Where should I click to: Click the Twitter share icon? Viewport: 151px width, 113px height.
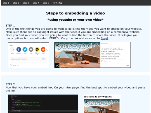pyautogui.click(x=25, y=49)
